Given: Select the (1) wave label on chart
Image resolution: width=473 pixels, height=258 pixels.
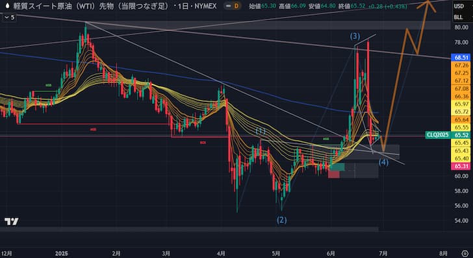Looking at the screenshot, I should click(261, 131).
